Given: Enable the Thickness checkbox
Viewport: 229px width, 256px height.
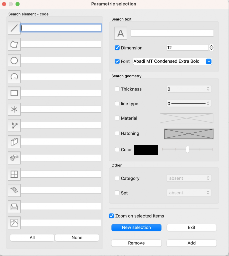Looking at the screenshot, I should [x=117, y=89].
